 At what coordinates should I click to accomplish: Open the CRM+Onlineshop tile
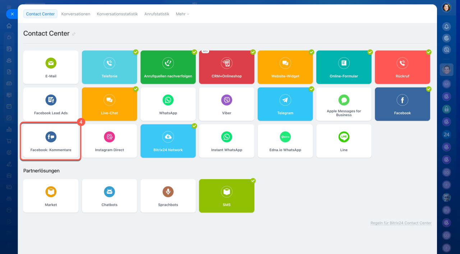[x=227, y=67]
